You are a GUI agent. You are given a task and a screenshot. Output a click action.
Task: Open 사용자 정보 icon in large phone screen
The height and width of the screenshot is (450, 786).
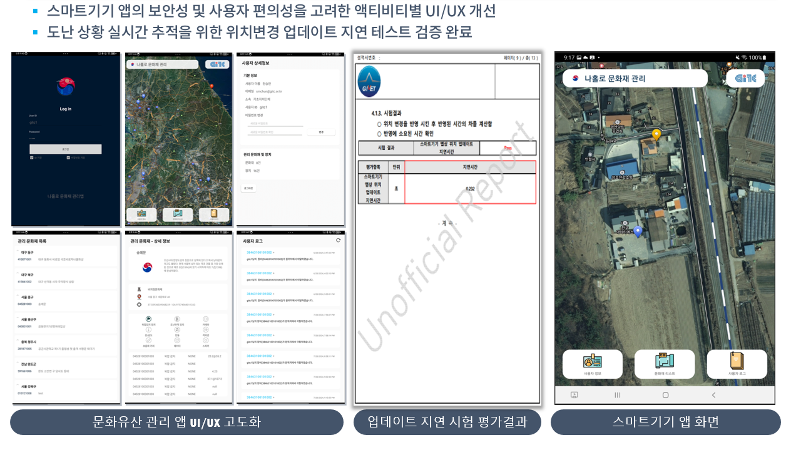(x=592, y=364)
